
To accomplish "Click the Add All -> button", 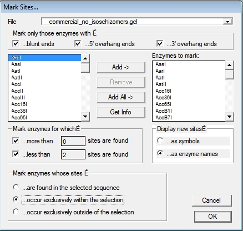I will [x=121, y=97].
